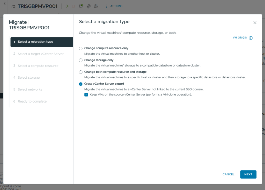The height and width of the screenshot is (190, 265).
Task: Select Change storage only radio button
Action: point(81,60)
